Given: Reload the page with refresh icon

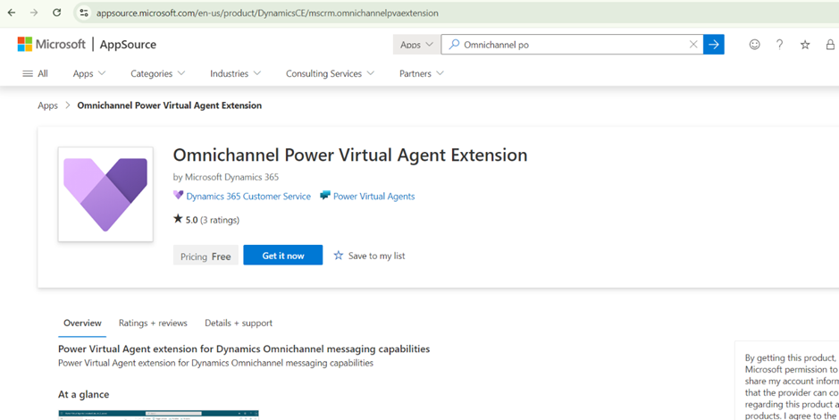Looking at the screenshot, I should (x=56, y=13).
